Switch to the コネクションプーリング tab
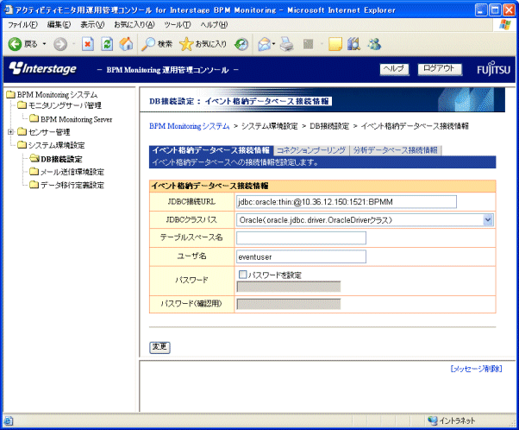519x430 pixels. coord(311,150)
